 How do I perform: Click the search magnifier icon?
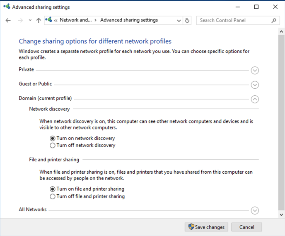(274, 20)
